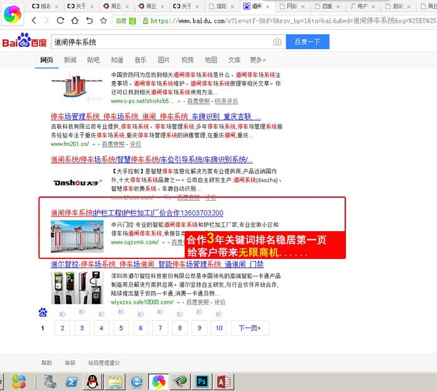Select the 文库 search category

(235, 60)
